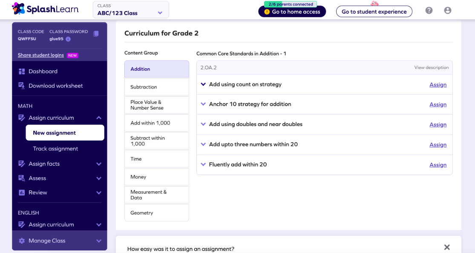
Task: Assign Anchor 10 strategy for addition
Action: (438, 105)
